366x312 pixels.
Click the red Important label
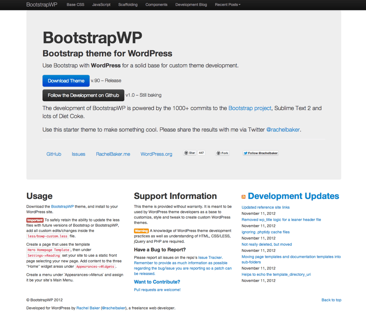tap(35, 220)
